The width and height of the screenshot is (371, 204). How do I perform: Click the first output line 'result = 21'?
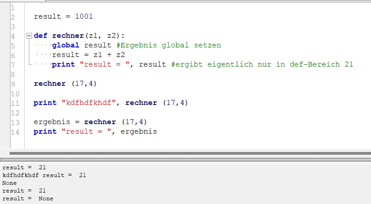tap(24, 167)
